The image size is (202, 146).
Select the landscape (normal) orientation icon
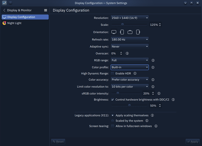[x=114, y=32]
